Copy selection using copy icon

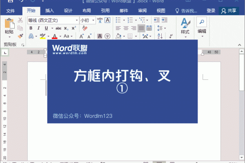[x=20, y=28]
